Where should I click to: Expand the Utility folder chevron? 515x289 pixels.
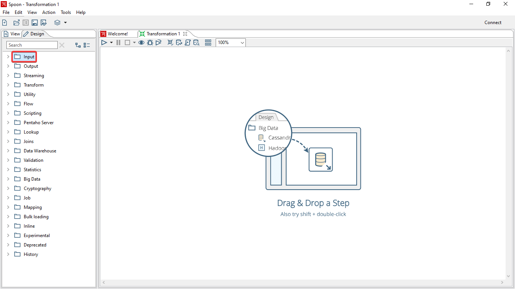click(8, 94)
